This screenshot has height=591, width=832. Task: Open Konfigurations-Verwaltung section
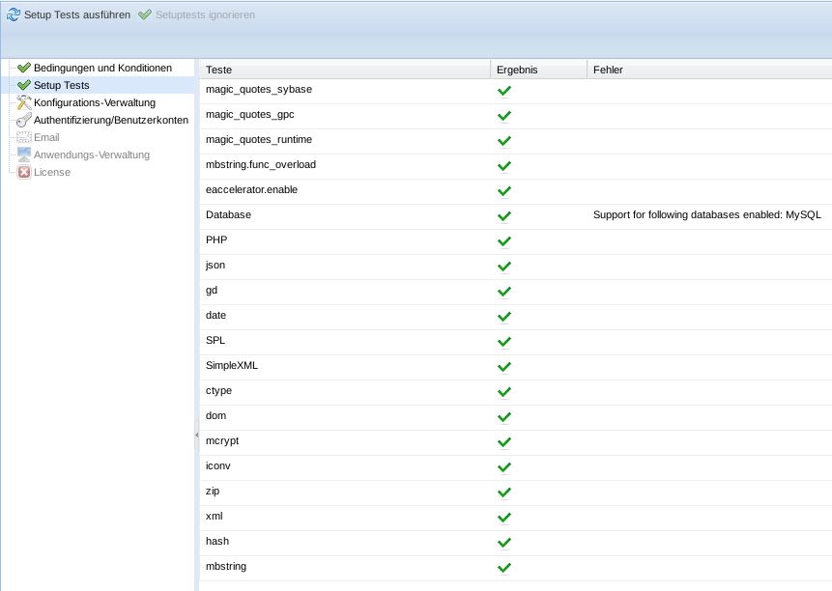[x=95, y=102]
